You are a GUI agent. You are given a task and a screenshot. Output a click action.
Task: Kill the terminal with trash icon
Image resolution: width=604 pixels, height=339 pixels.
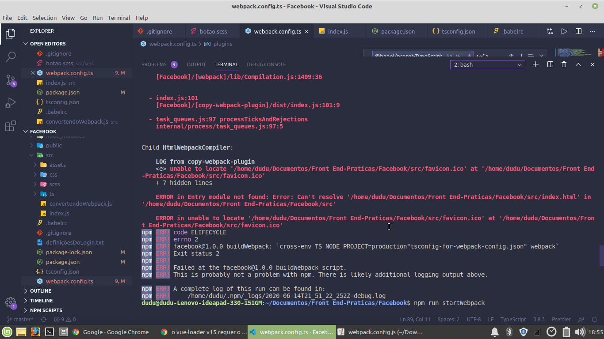tap(564, 64)
